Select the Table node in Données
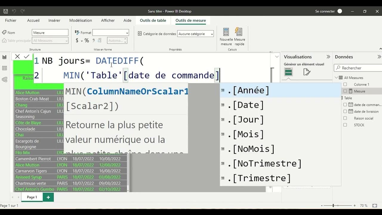 coord(348,98)
